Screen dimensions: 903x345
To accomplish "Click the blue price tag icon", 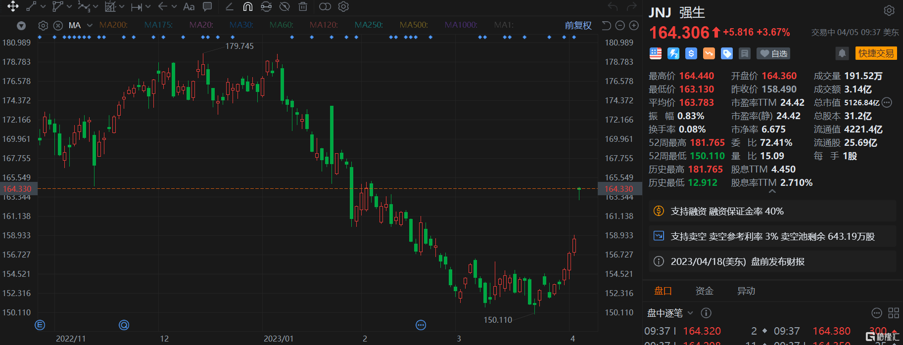I will click(727, 53).
